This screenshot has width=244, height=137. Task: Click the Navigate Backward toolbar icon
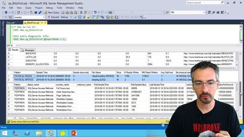click(6, 13)
